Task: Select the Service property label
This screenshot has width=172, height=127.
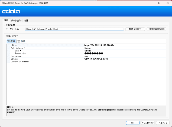Action: pyautogui.click(x=14, y=59)
